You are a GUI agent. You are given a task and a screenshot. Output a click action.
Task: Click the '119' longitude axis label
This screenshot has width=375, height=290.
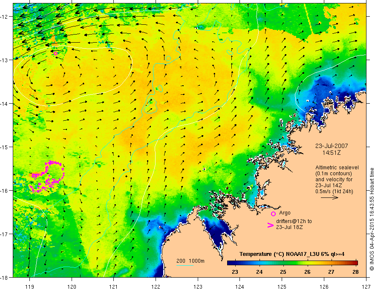click(30, 287)
